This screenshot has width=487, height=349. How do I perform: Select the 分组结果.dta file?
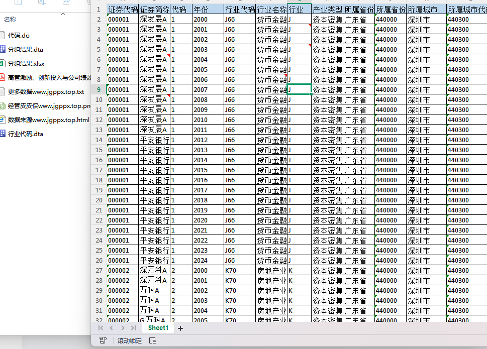click(x=25, y=50)
